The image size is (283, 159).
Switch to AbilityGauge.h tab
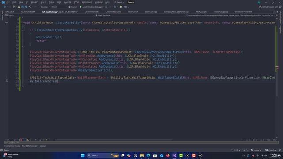202,12
